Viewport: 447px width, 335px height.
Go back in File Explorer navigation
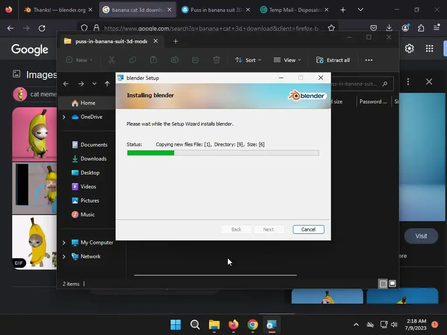pyautogui.click(x=66, y=84)
